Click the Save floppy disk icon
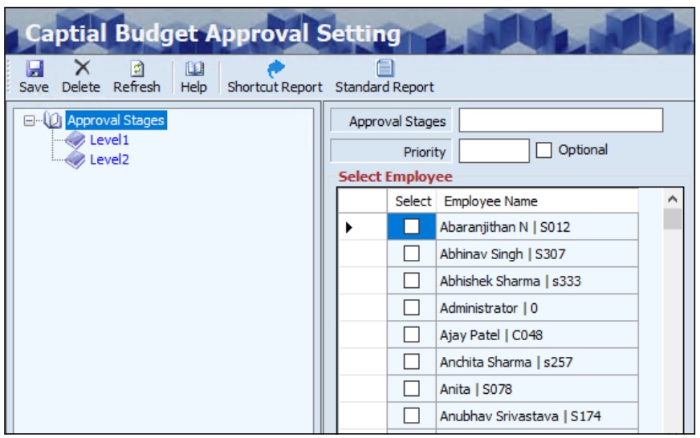The height and width of the screenshot is (438, 700). (x=34, y=69)
